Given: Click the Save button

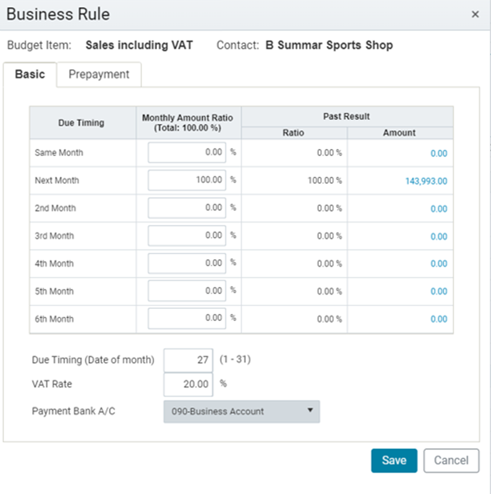Looking at the screenshot, I should coord(394,460).
